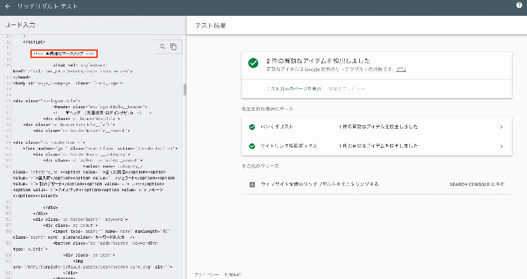Screen dimensions: 527x279
Task: Expand the サイトリンク検索ボックス row chevron
Action: 501,146
